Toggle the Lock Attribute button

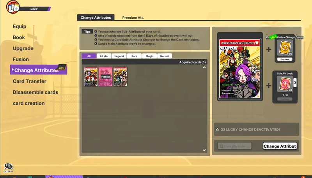tap(235, 146)
